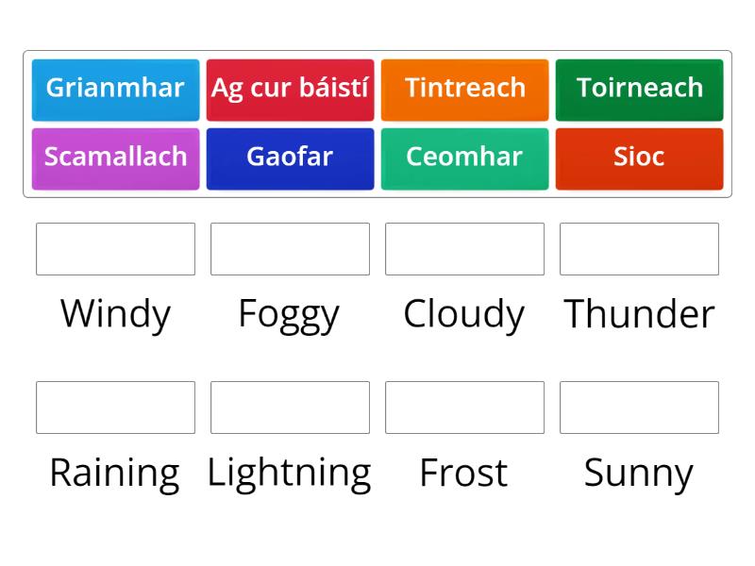
Task: Select the blue Grianmhar tile
Action: tap(115, 89)
